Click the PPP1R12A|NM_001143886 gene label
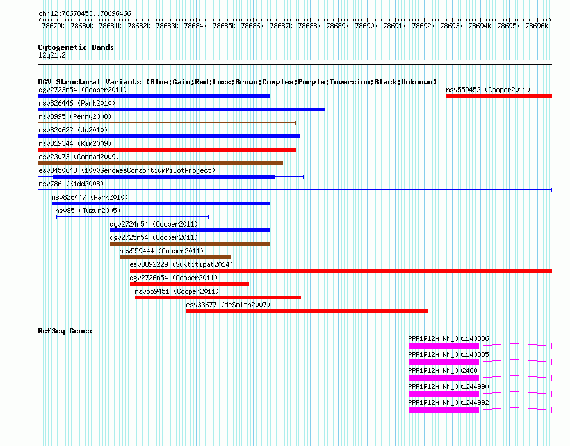Viewport: 570px width, 446px height. coord(448,338)
